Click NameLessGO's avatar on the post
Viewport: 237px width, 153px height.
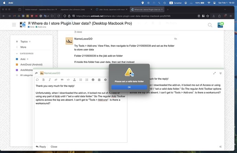[69, 41]
